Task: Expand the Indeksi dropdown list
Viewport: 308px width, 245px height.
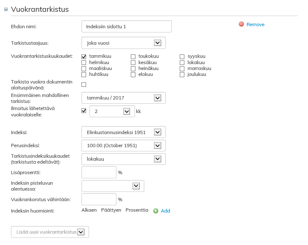Action: click(157, 132)
